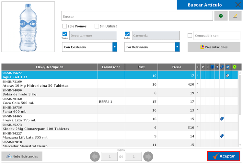Click the green percent column header icon
The height and width of the screenshot is (164, 243).
[235, 67]
